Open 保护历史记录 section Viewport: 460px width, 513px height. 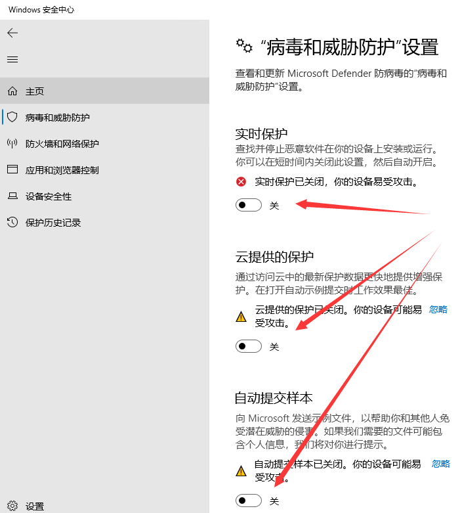click(x=104, y=223)
